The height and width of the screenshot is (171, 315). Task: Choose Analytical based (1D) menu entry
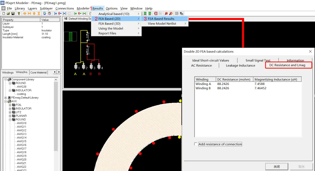tap(114, 14)
